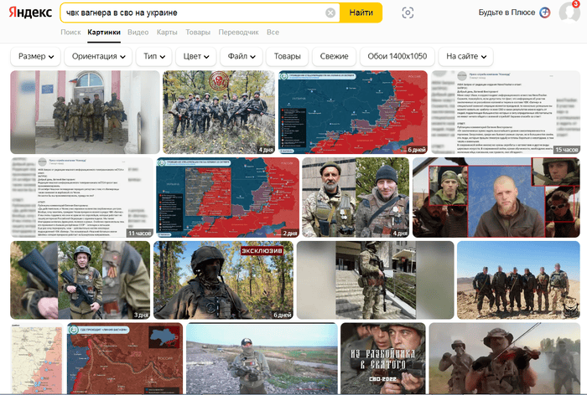Open the ЭКСКЛЮЗИВ soldier thumbnail
587x395 pixels.
pos(223,280)
